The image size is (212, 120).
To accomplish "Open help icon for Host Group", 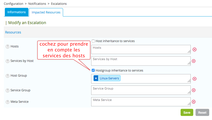I will [8, 76].
